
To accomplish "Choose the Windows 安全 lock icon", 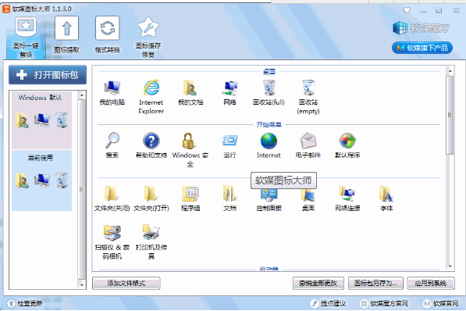I will 190,150.
